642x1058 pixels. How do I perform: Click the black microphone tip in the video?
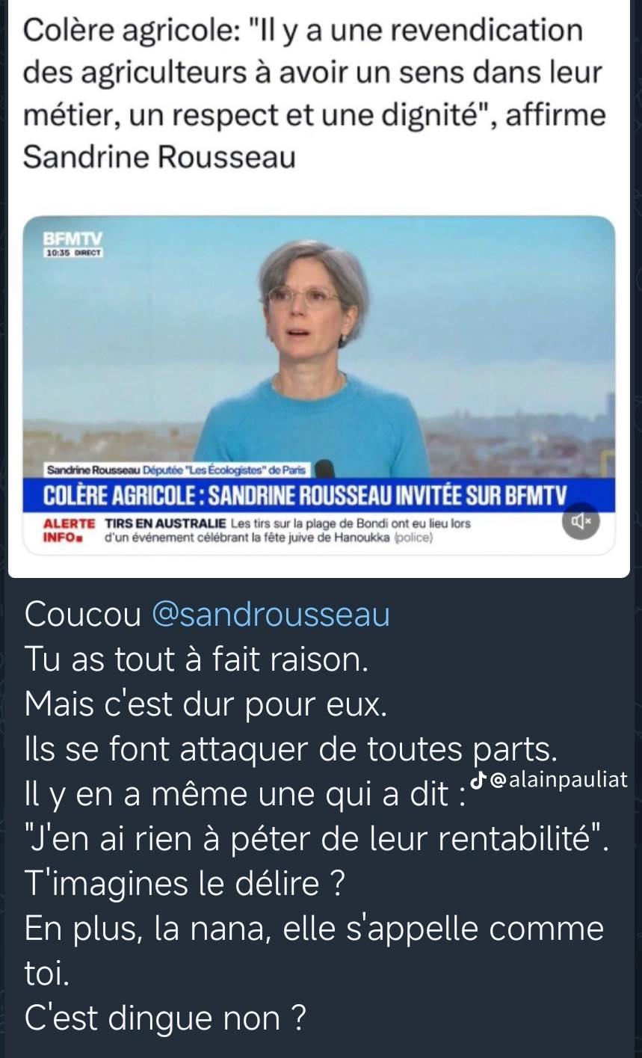click(x=322, y=470)
